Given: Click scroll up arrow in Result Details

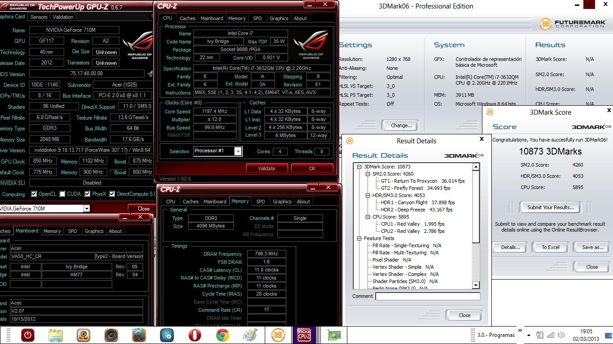Looking at the screenshot, I should click(476, 167).
